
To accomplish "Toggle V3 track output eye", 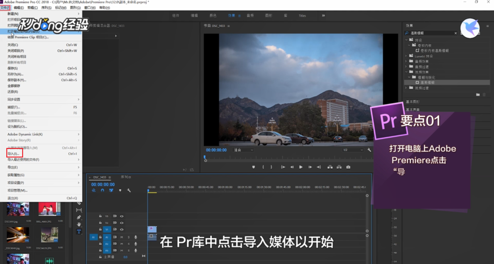I will (122, 216).
